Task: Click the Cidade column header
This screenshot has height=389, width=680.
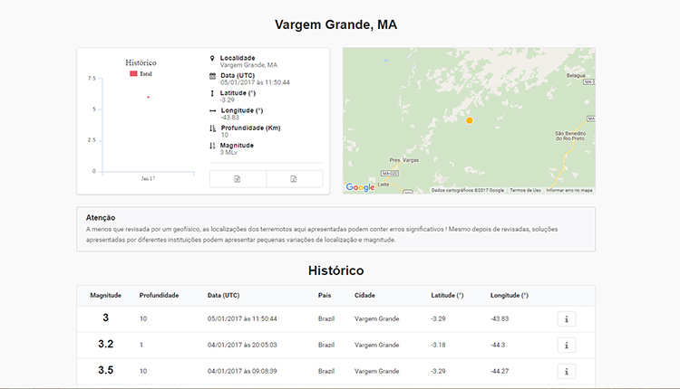Action: click(364, 295)
